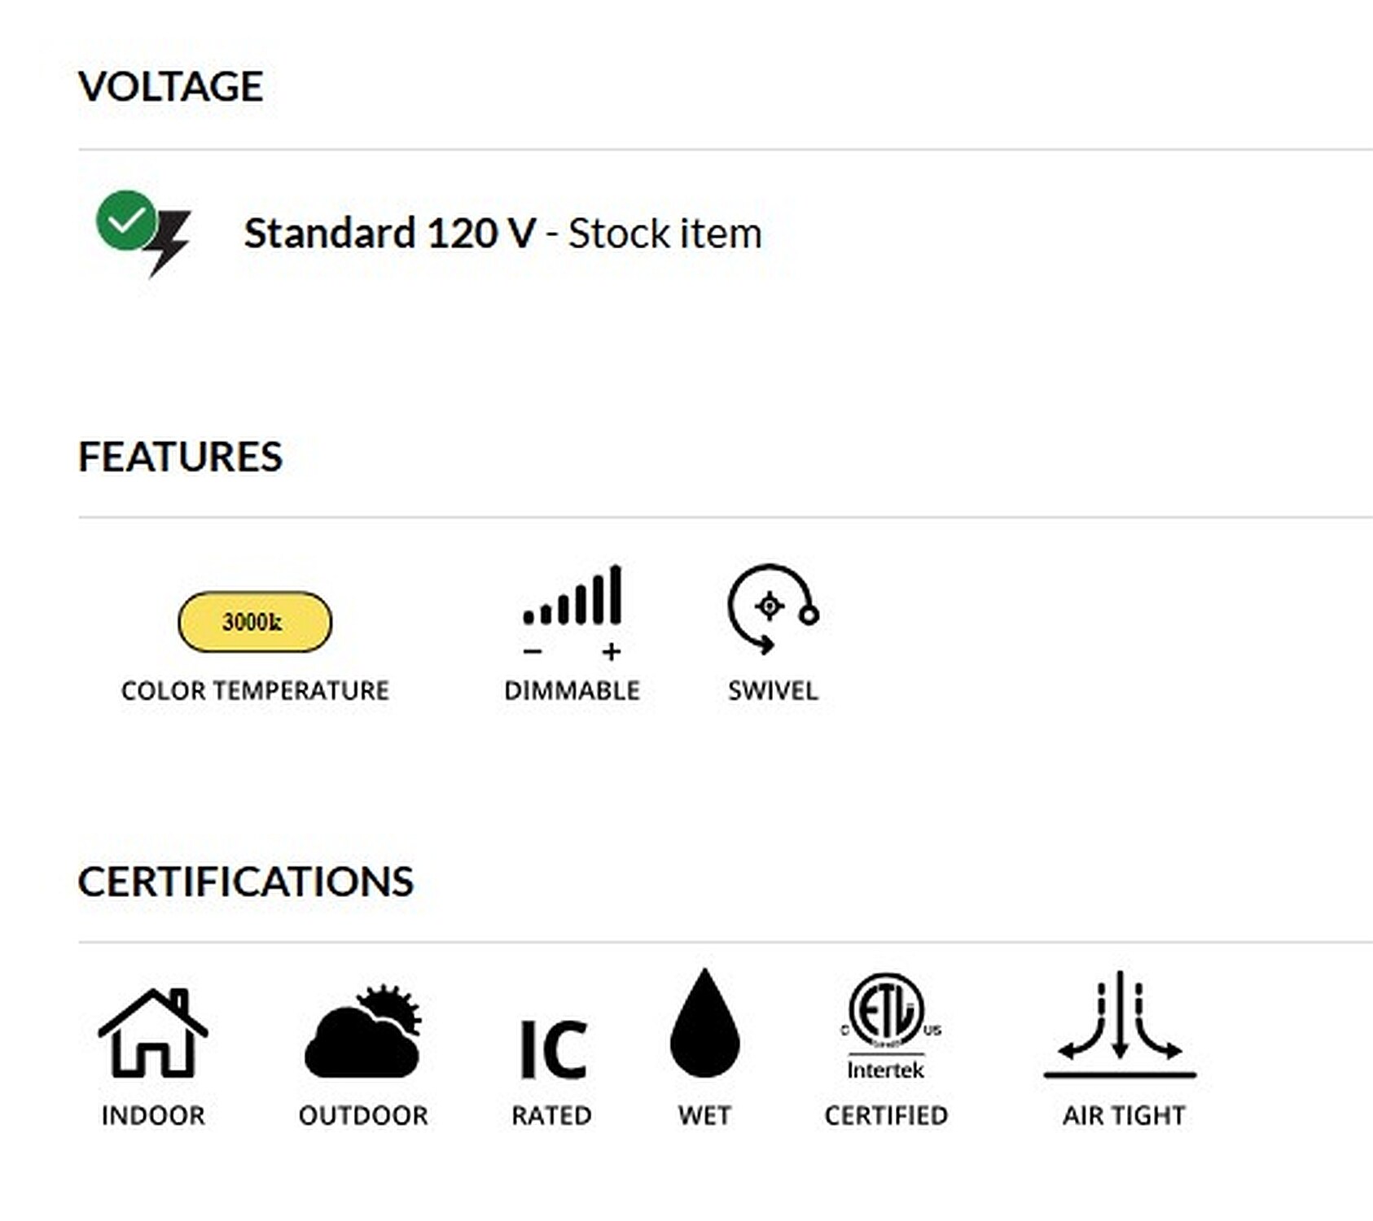The height and width of the screenshot is (1221, 1373).
Task: Select the Swivel rotation icon
Action: pos(773,608)
